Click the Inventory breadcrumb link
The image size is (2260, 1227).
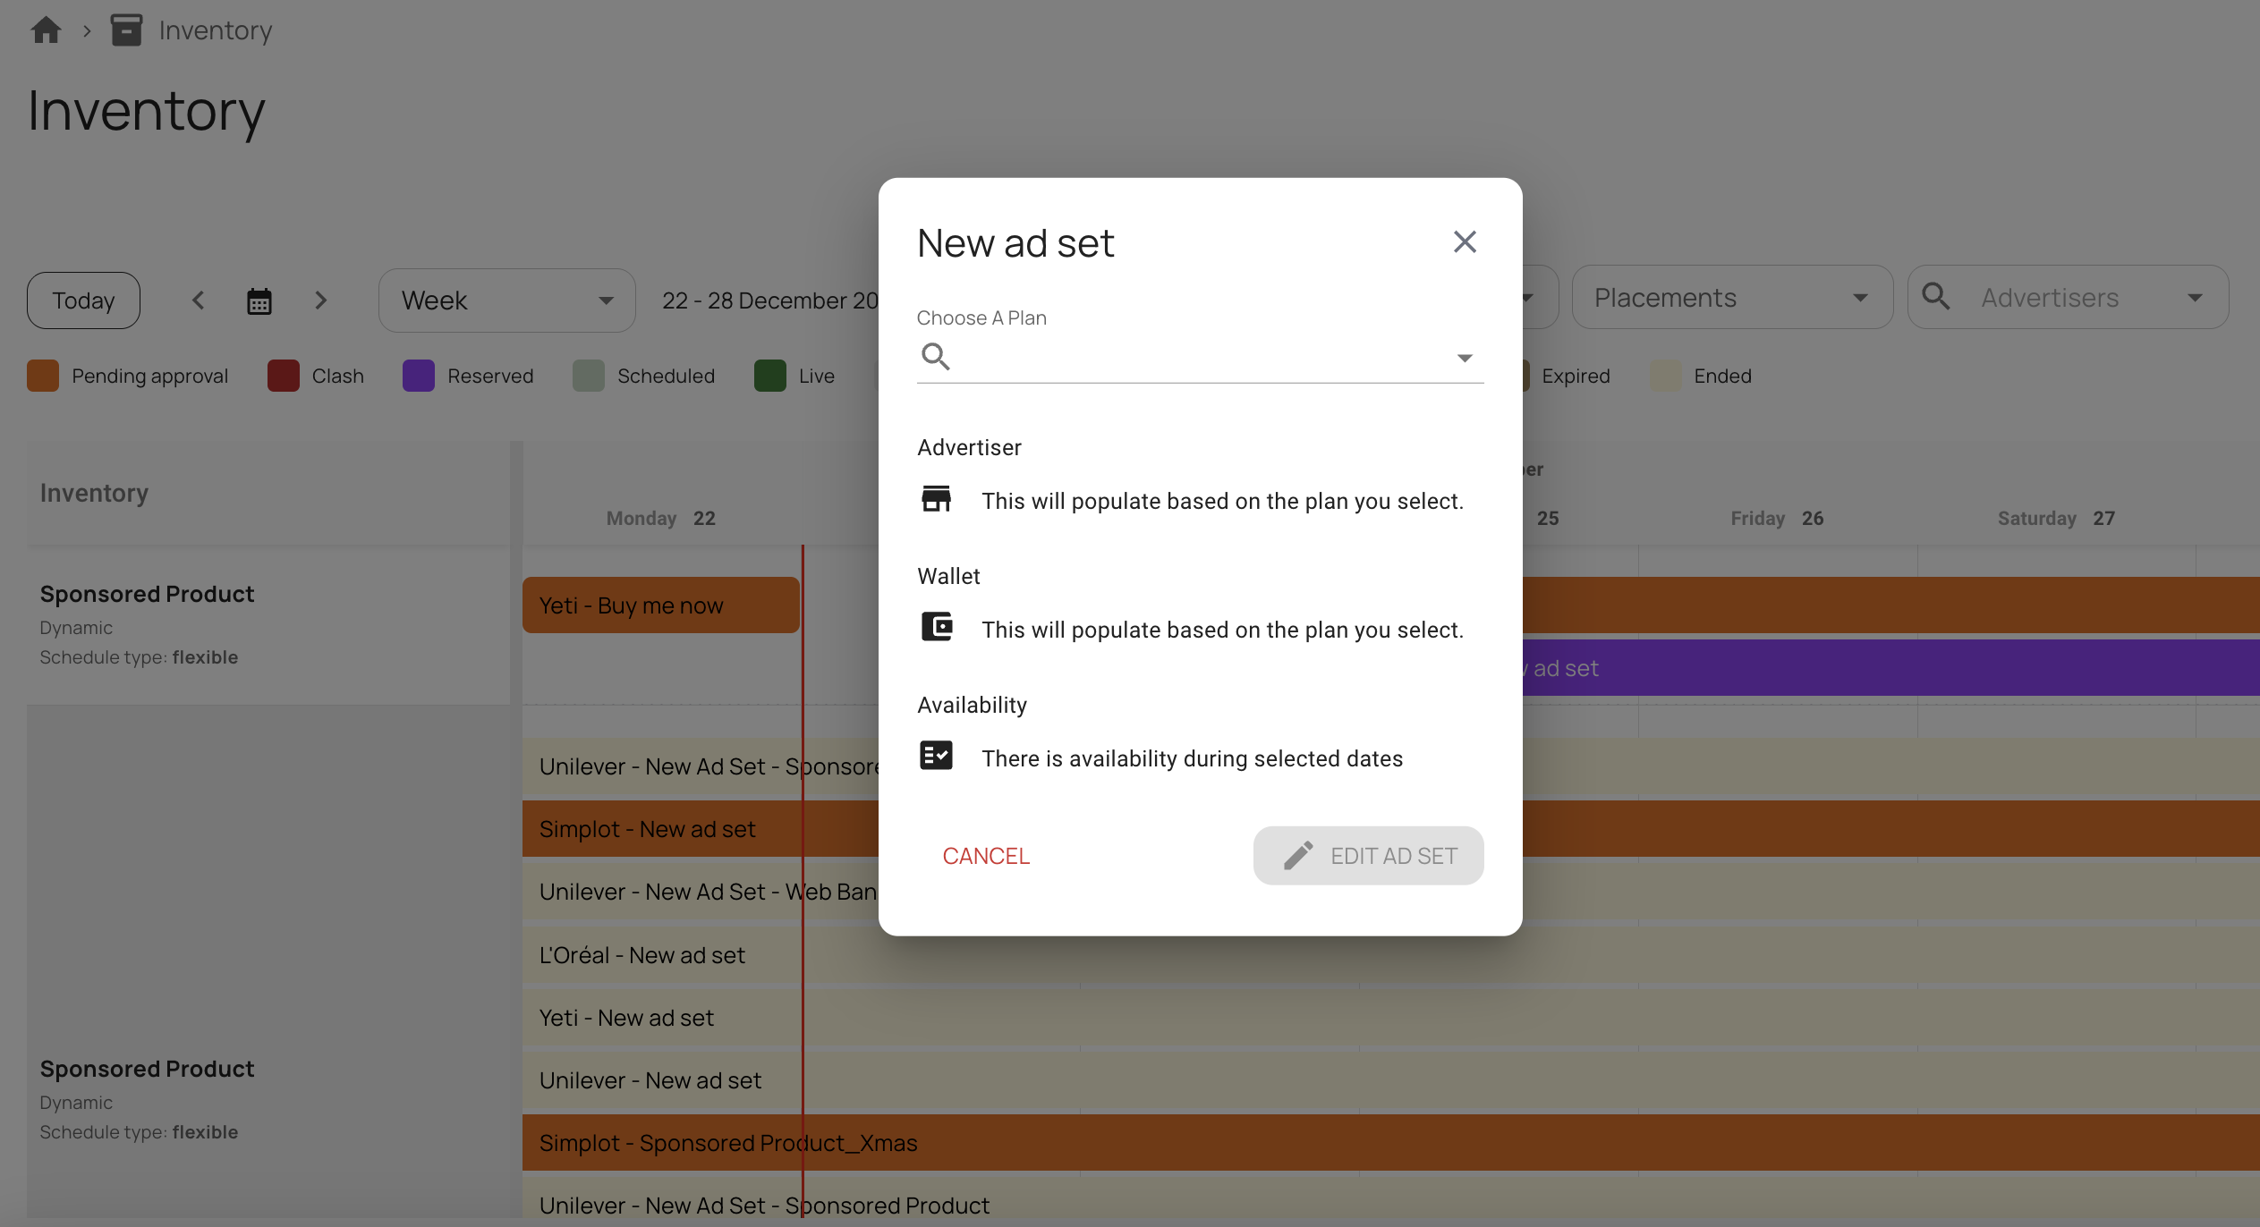point(215,30)
